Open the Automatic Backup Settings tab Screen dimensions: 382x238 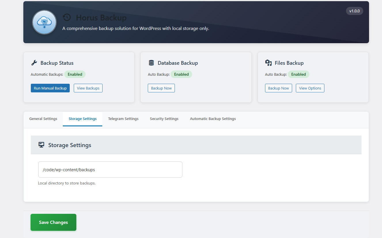coord(213,119)
